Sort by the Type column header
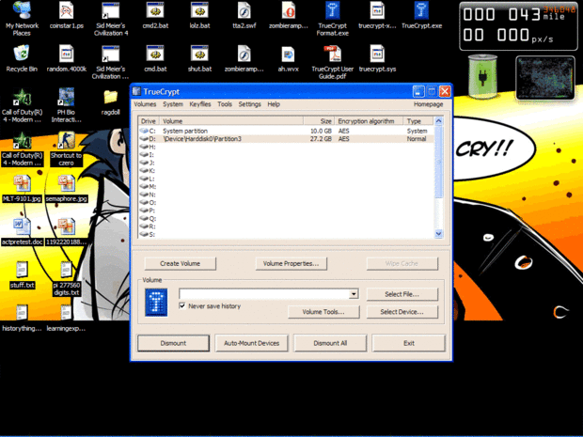The width and height of the screenshot is (583, 437). (x=418, y=121)
